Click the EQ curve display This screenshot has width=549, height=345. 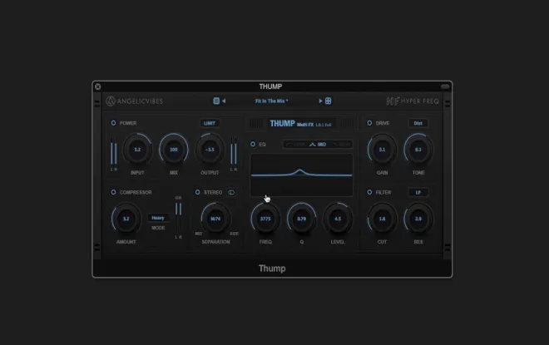pos(301,175)
